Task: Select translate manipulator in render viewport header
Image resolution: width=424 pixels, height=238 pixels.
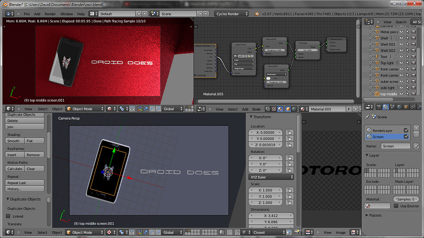Action: point(146,109)
